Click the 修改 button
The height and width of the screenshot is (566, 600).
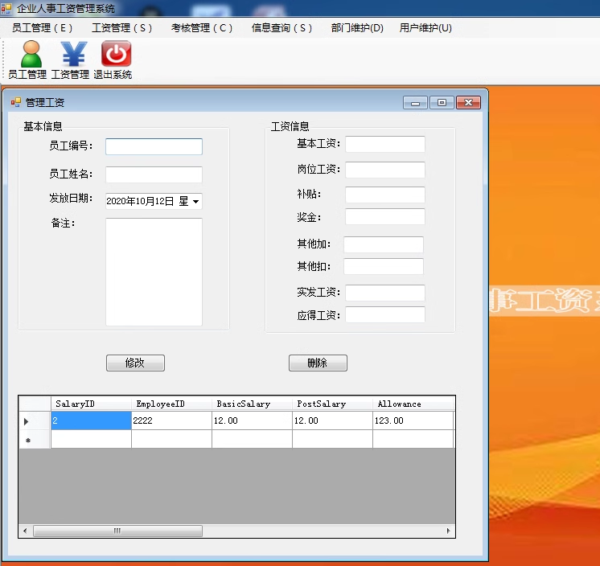pos(135,363)
